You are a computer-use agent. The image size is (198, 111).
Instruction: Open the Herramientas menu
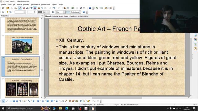click(x=35, y=4)
